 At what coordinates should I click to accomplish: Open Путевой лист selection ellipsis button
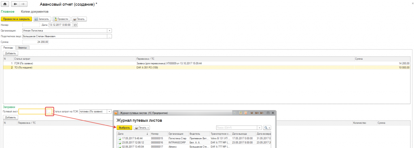click(49, 112)
